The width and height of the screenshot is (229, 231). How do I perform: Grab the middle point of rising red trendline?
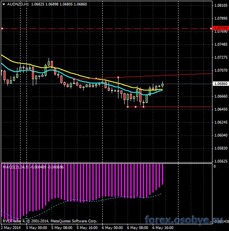[x=96, y=79]
